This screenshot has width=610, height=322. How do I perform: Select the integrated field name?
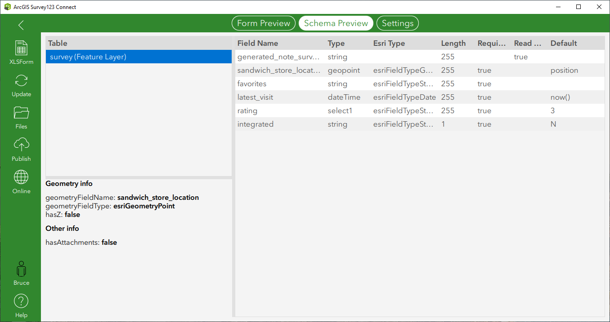(256, 124)
